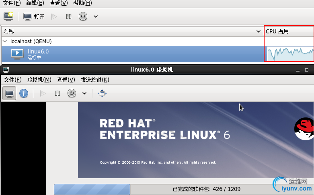Click the CPU 占用 column header
The height and width of the screenshot is (195, 314).
289,31
